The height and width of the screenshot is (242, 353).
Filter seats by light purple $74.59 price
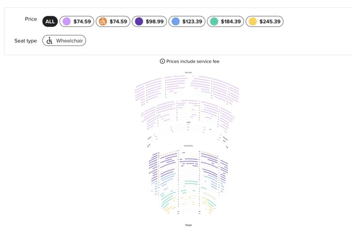(x=77, y=21)
